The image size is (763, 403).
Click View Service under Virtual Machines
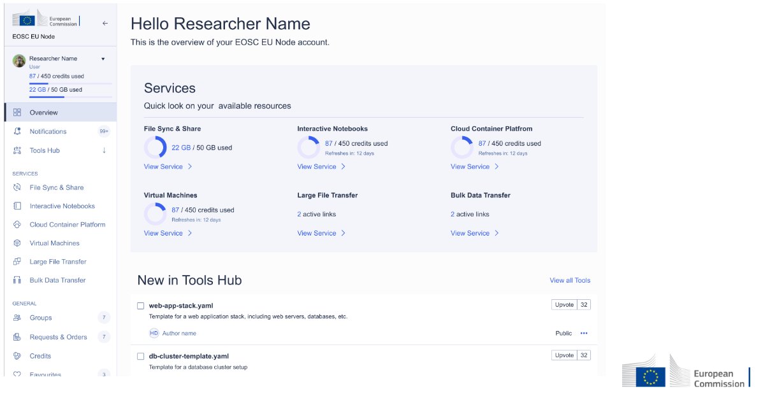point(163,233)
